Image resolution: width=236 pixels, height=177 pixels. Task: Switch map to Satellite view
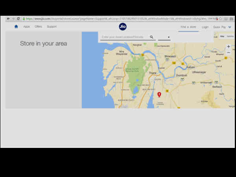(x=230, y=37)
